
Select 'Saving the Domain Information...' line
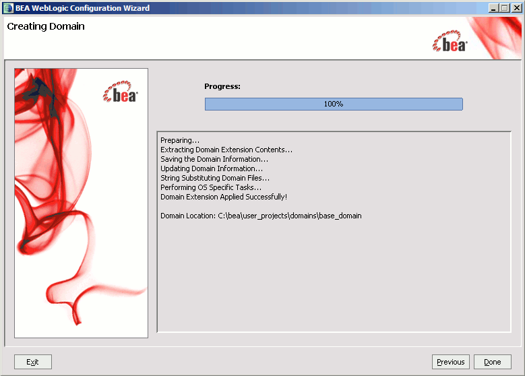click(214, 159)
